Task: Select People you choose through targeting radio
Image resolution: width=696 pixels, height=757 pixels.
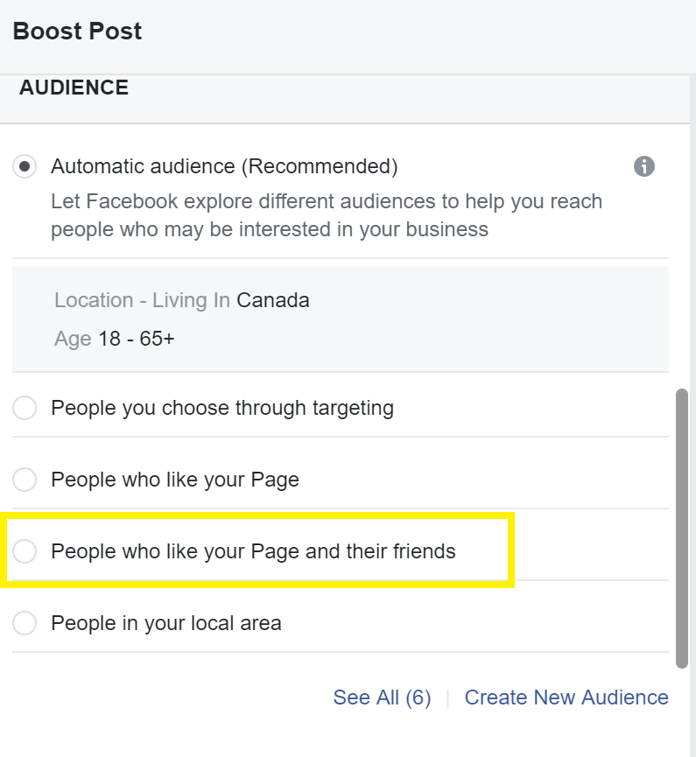Action: (25, 408)
